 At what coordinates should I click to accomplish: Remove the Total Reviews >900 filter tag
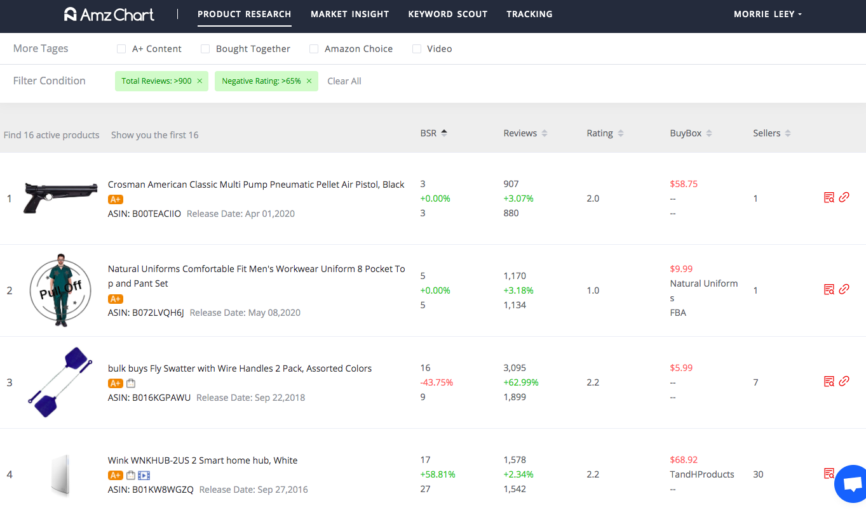[199, 81]
